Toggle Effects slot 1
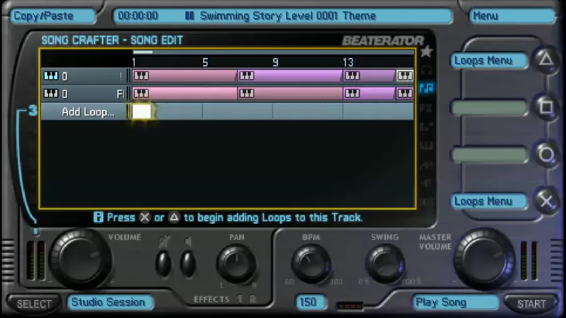Screen dimensions: 566x318 [240, 299]
